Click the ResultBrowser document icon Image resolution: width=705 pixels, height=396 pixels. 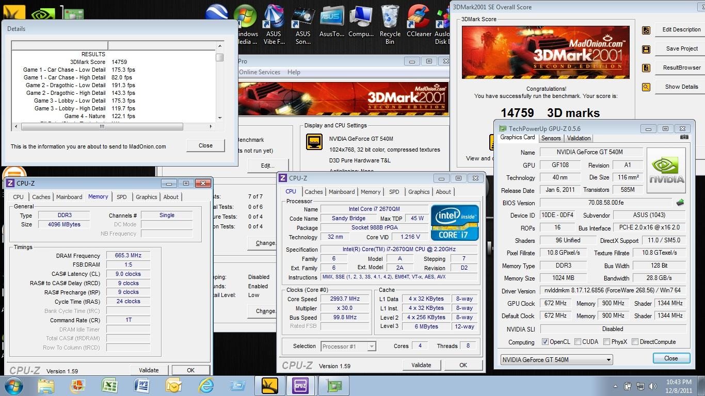coord(646,68)
